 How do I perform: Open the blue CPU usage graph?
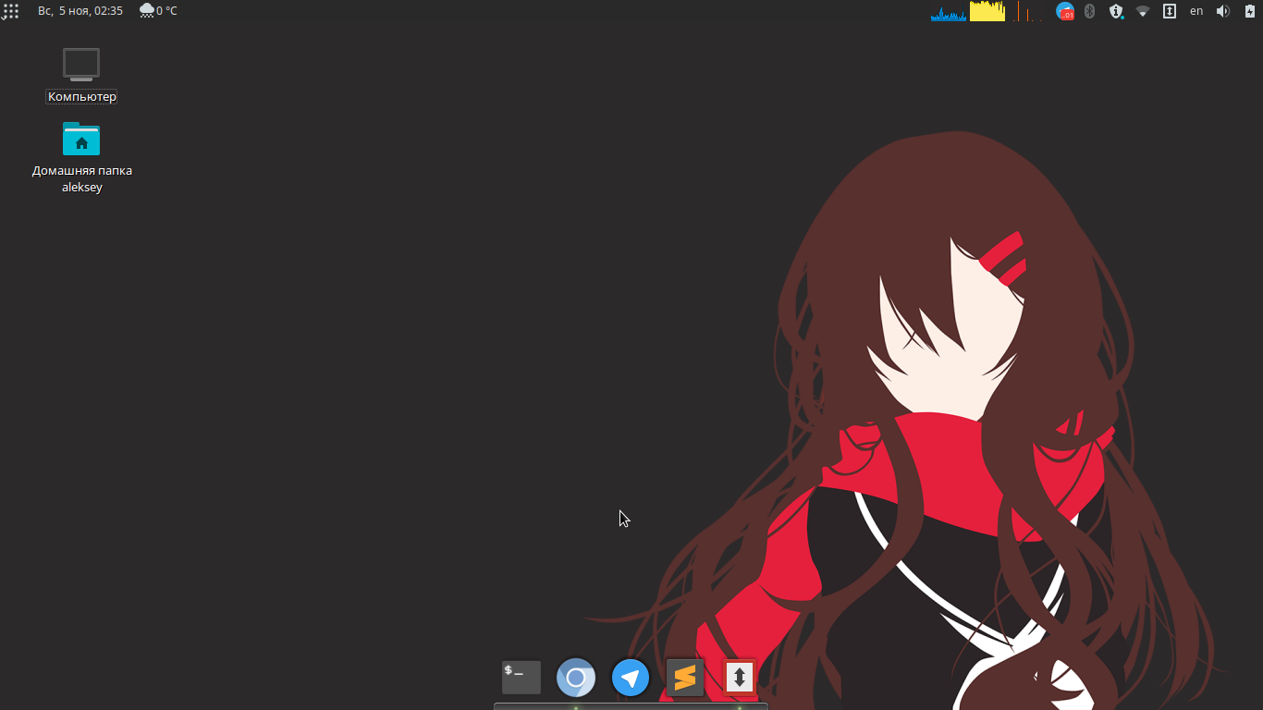pyautogui.click(x=949, y=11)
